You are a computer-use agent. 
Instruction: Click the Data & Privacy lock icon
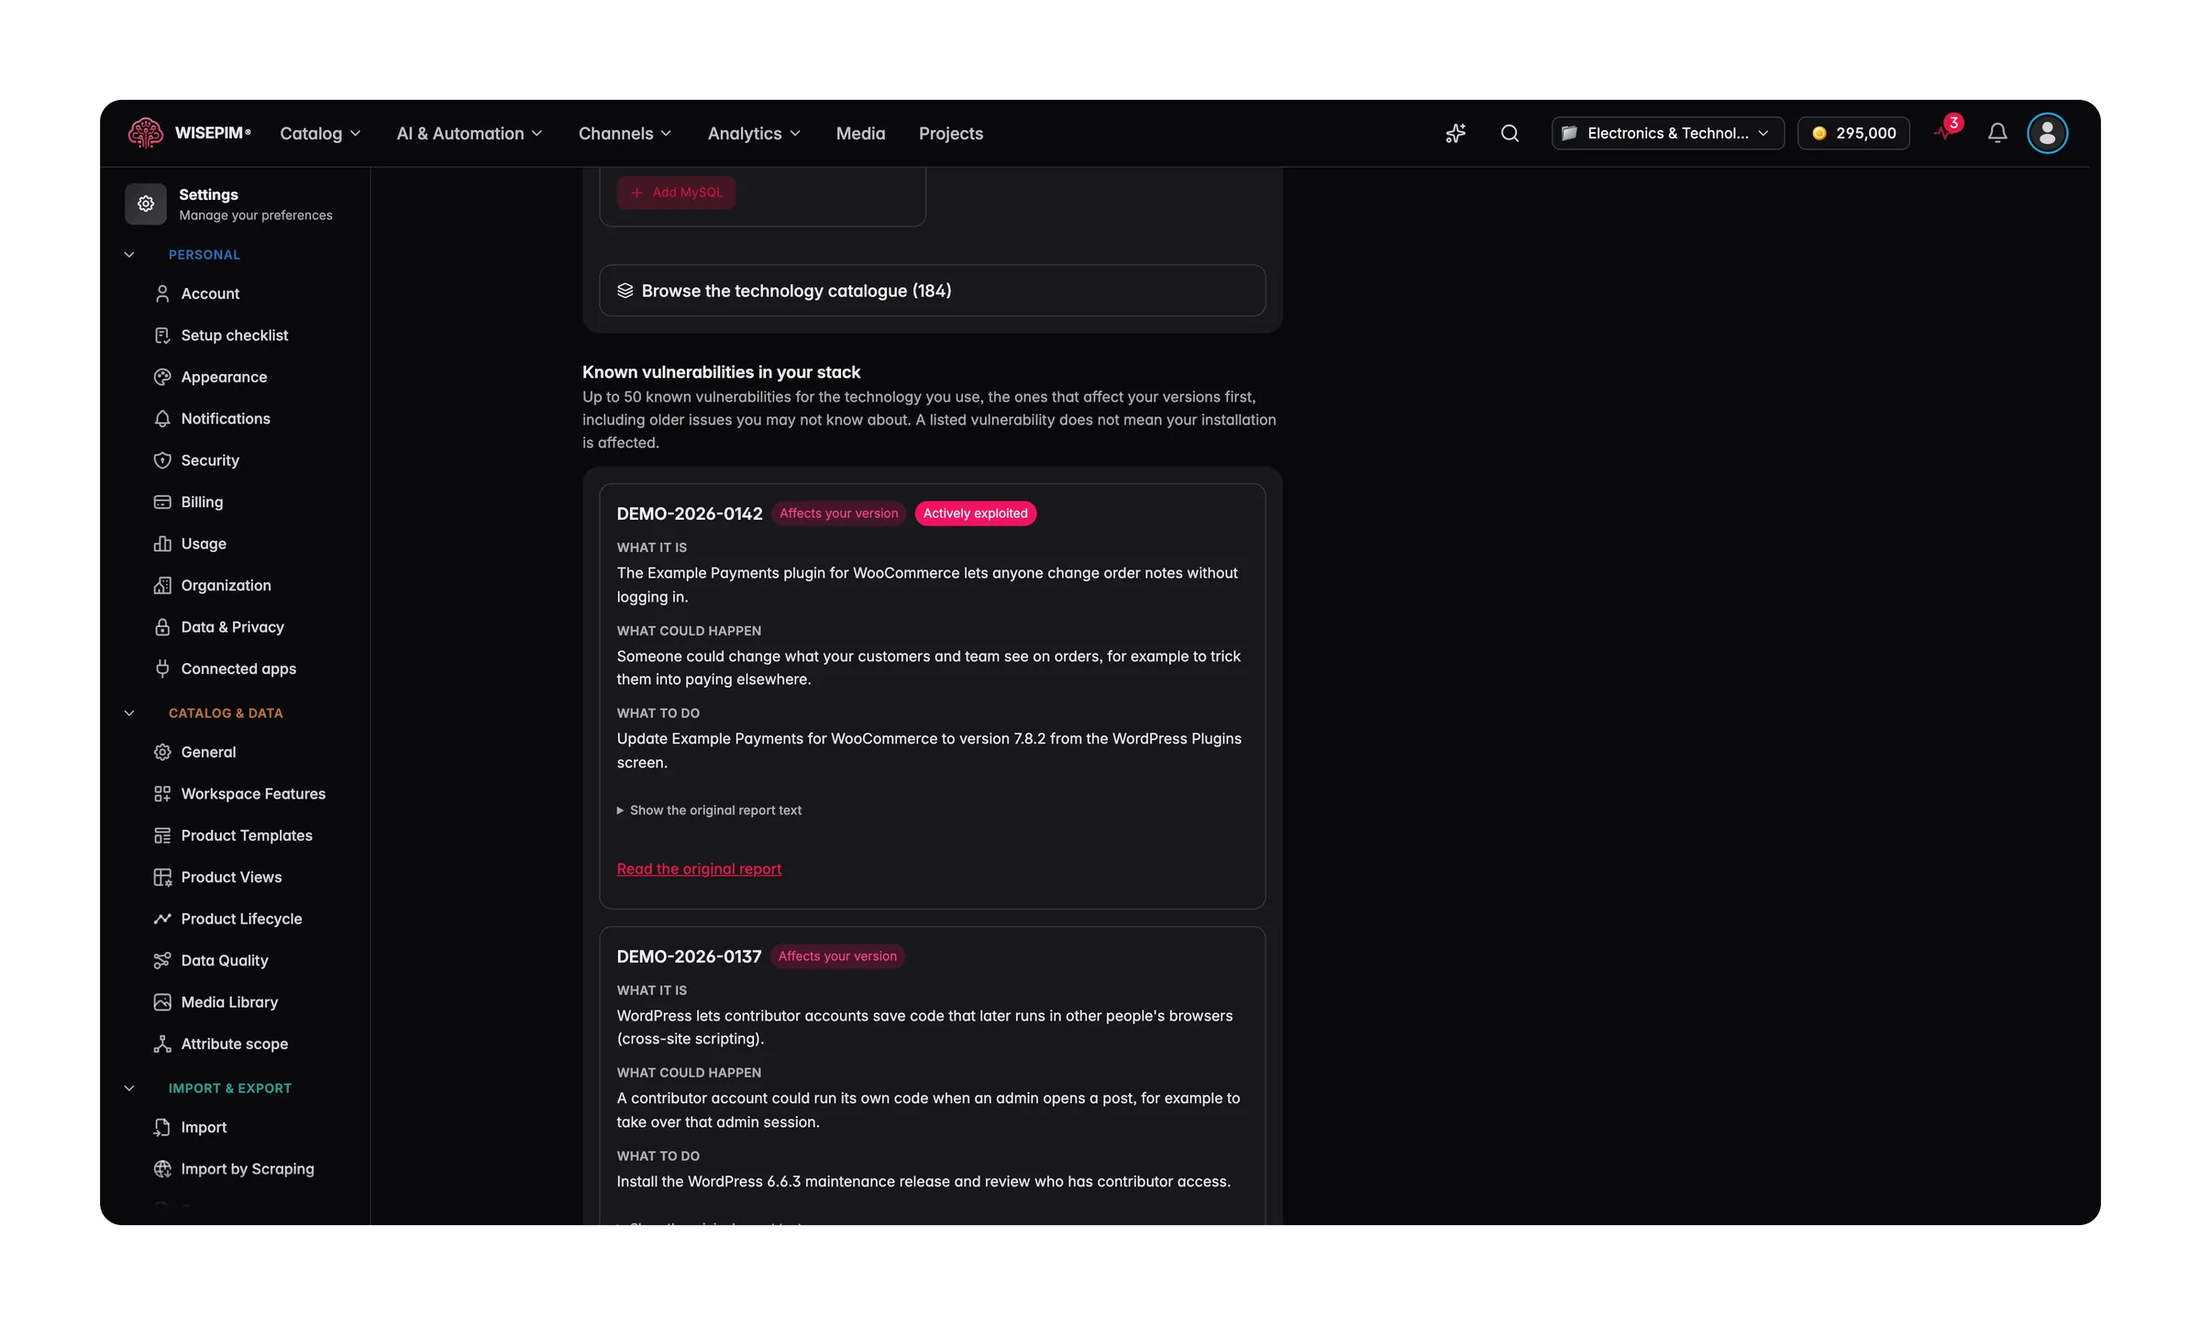tap(162, 627)
